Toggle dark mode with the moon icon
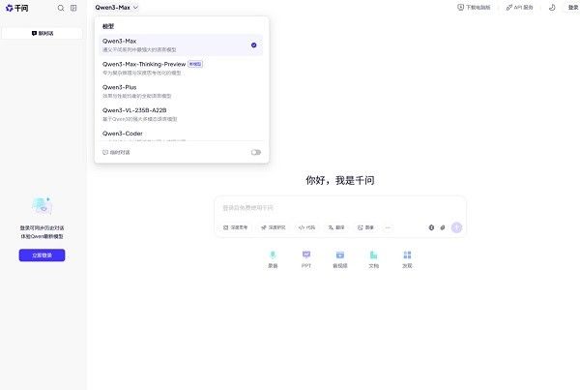The width and height of the screenshot is (580, 390). (x=552, y=8)
